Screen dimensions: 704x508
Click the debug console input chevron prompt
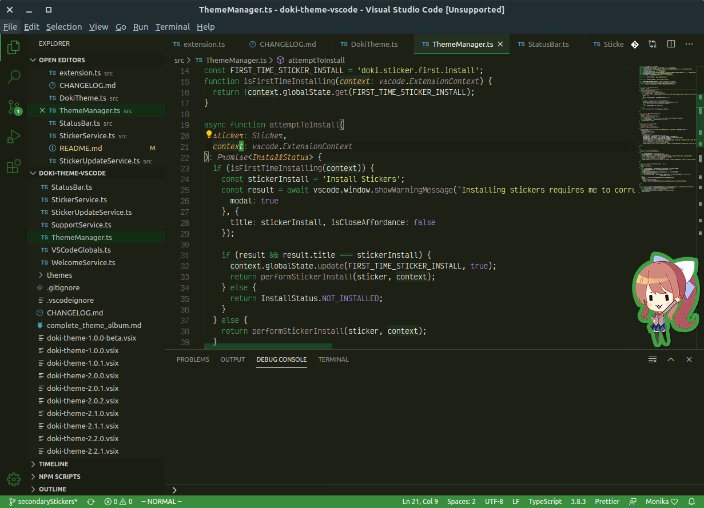(174, 490)
